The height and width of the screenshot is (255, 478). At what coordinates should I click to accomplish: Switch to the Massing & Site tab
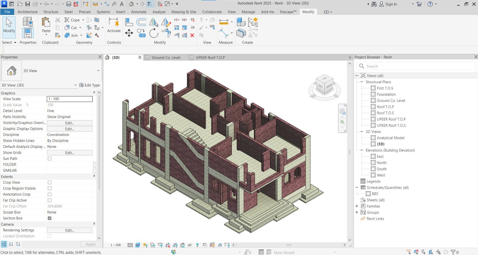click(184, 12)
